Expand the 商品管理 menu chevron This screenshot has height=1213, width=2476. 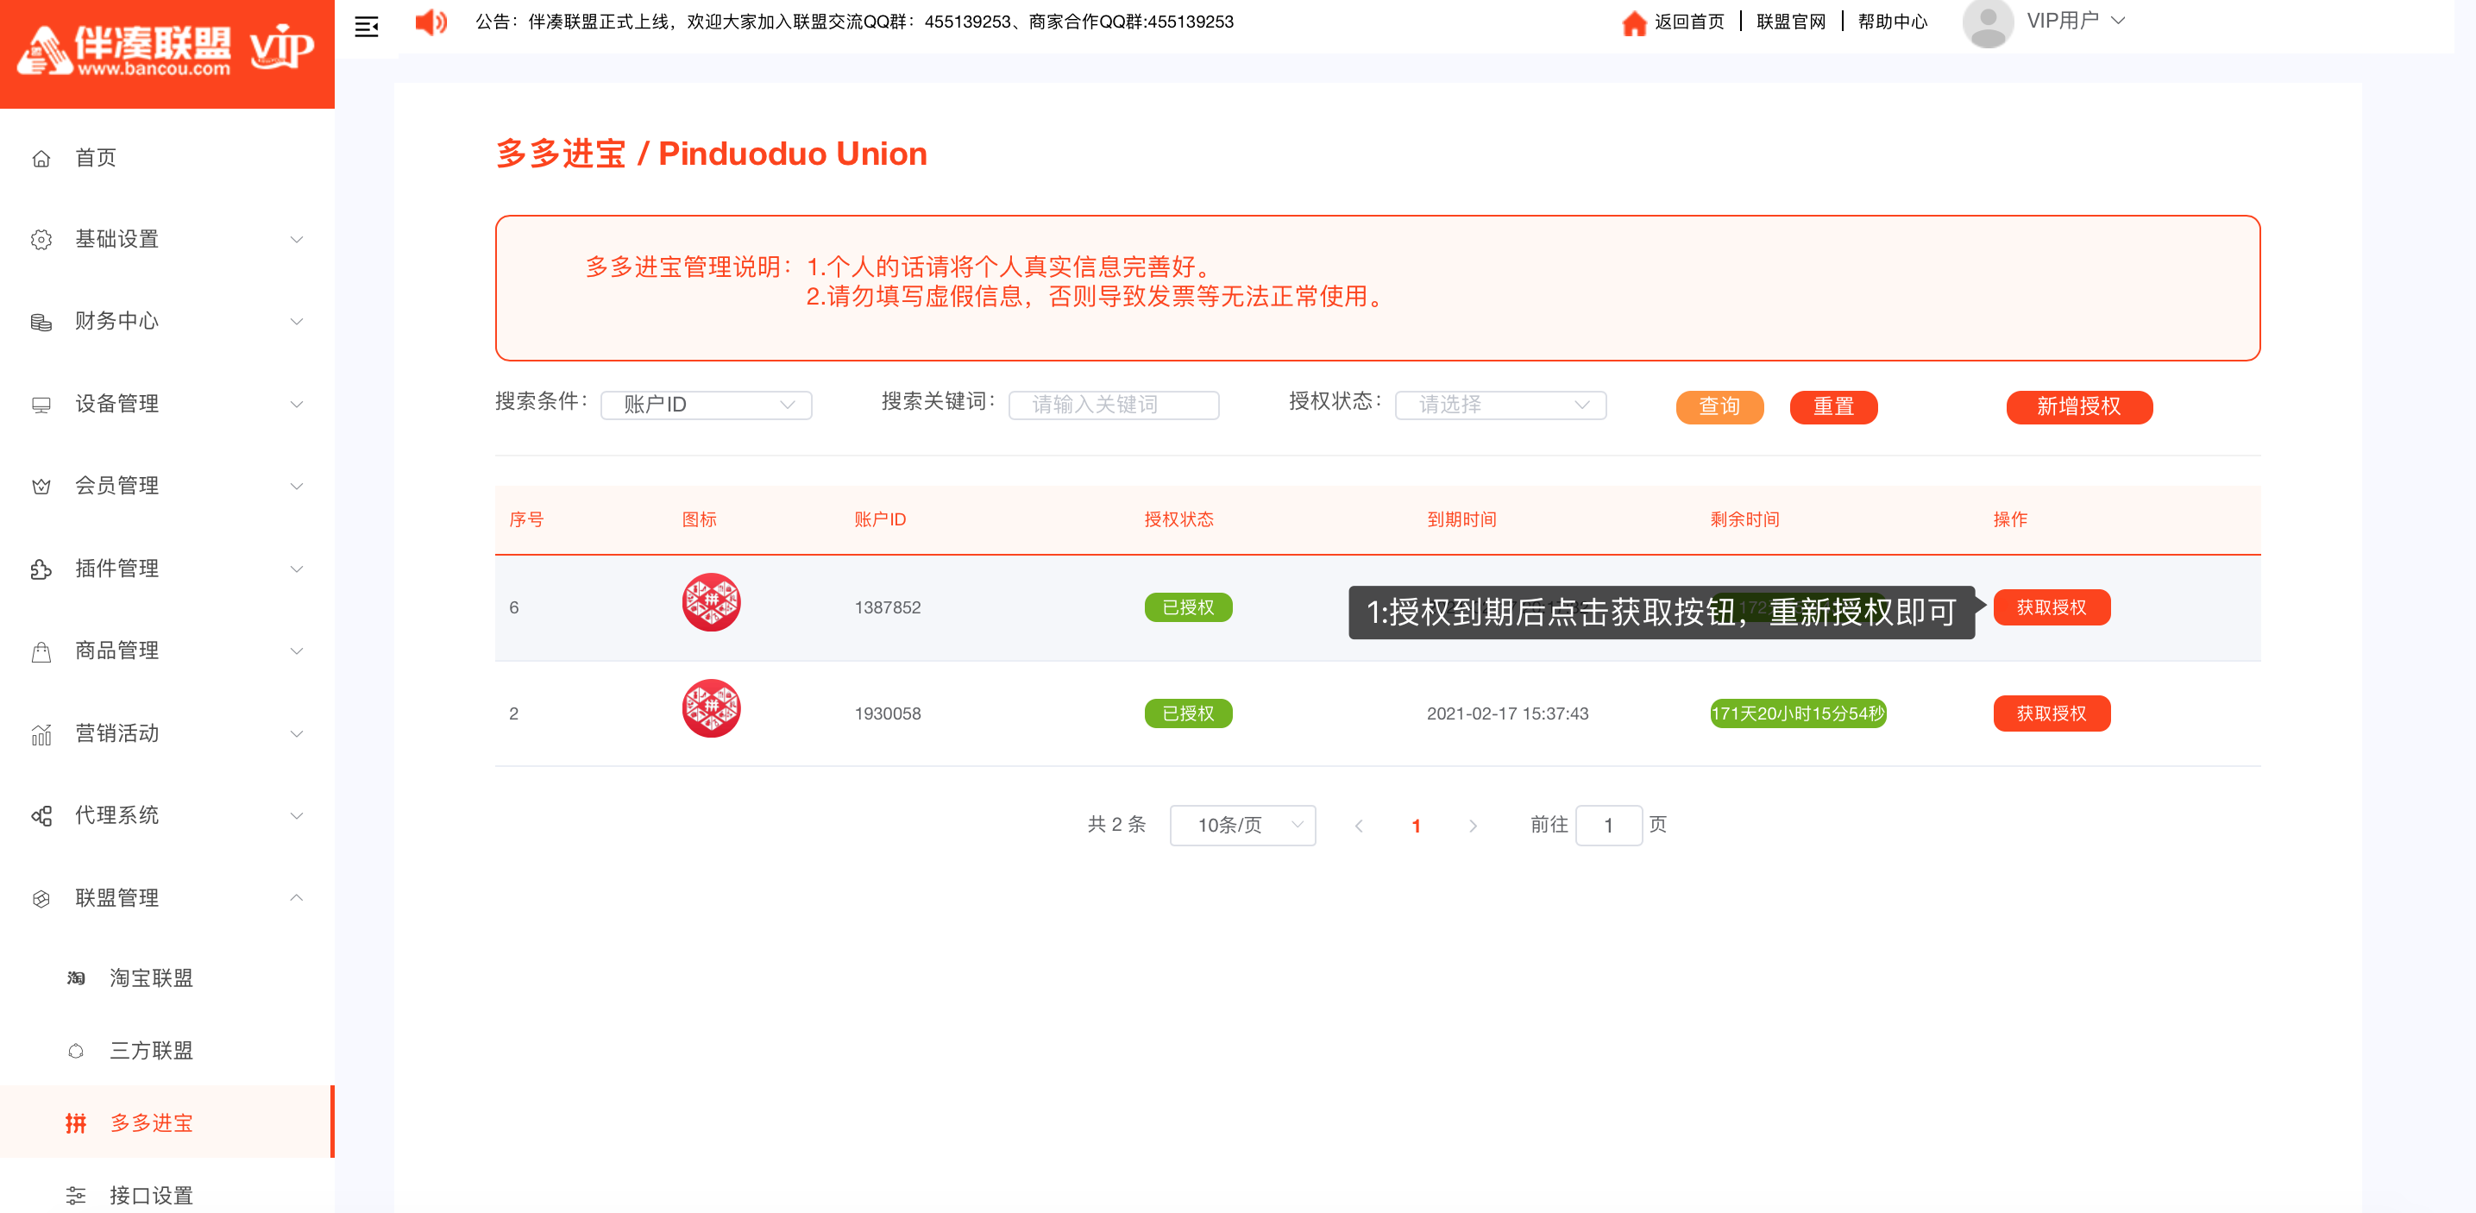[x=297, y=650]
